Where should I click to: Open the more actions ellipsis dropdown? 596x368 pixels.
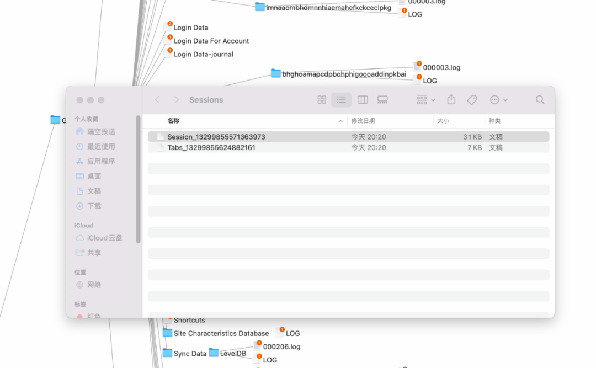(498, 100)
